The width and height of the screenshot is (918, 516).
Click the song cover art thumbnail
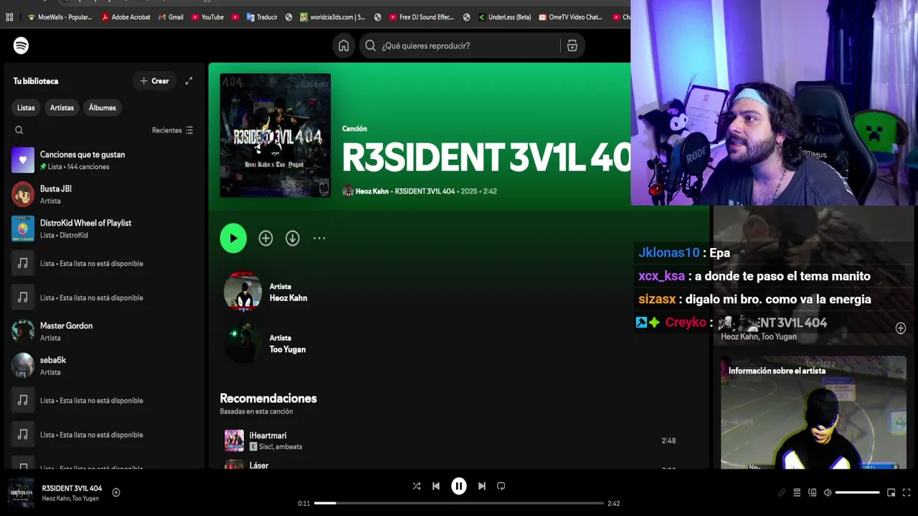[x=275, y=135]
